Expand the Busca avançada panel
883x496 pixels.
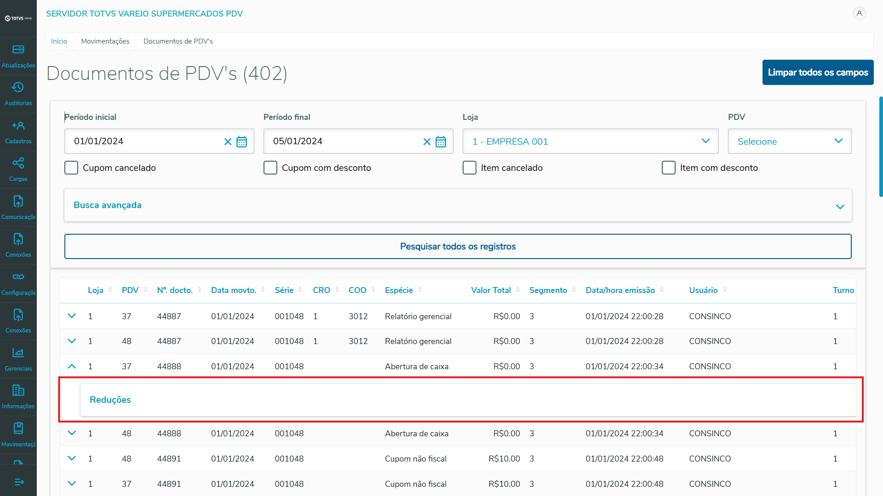[x=458, y=205]
